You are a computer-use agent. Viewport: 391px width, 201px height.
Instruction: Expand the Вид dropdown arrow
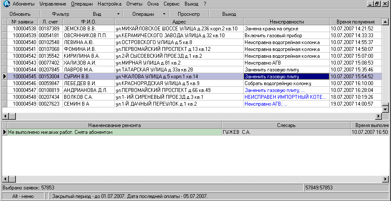coord(118,14)
